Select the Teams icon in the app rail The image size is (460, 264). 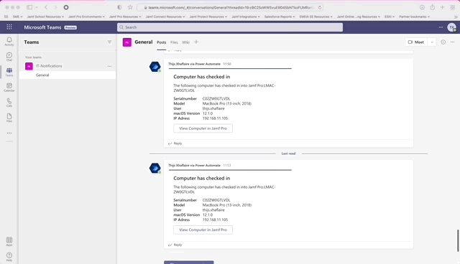[x=9, y=72]
